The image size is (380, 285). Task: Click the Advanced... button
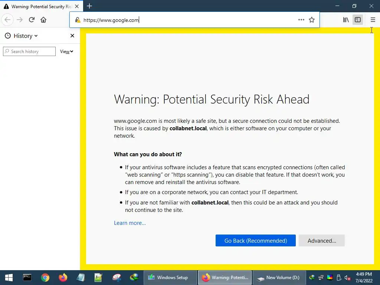(322, 240)
